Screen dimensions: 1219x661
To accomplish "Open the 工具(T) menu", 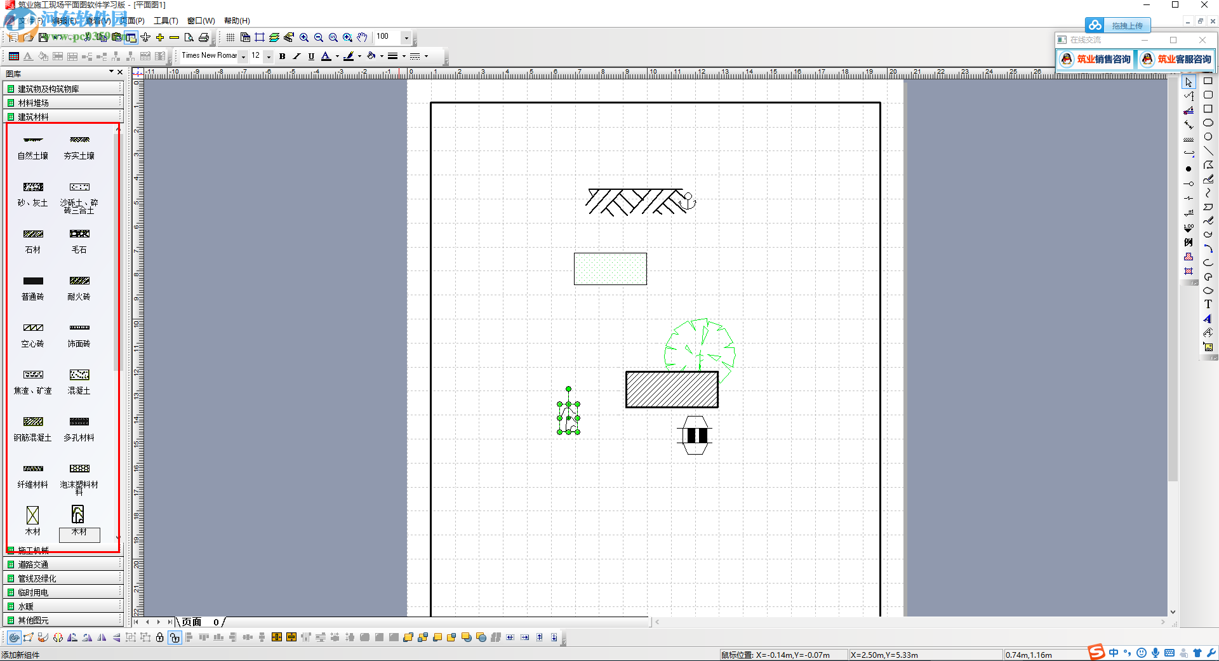I will click(166, 21).
